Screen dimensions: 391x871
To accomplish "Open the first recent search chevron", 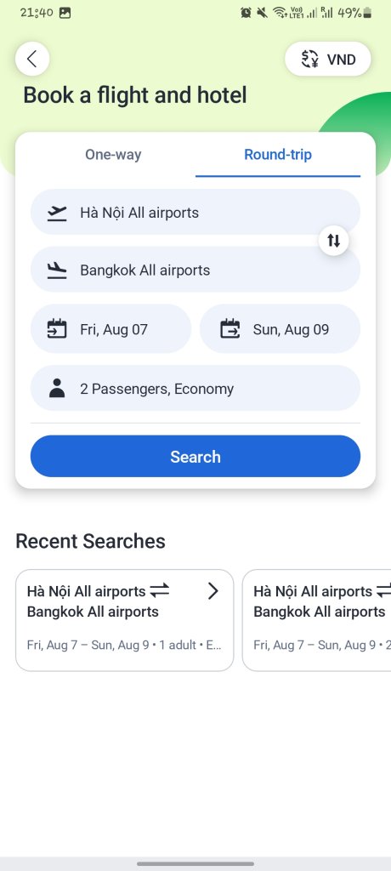I will click(x=212, y=592).
